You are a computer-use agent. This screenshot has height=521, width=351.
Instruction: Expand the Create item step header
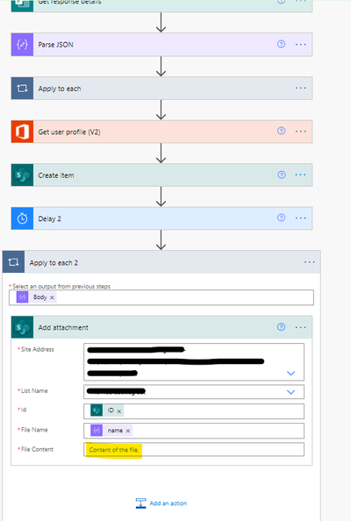(161, 175)
